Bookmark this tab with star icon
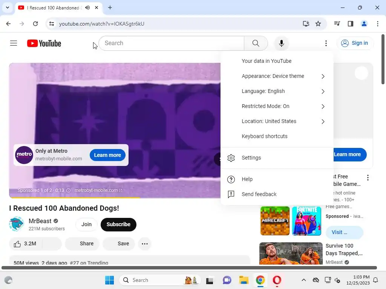This screenshot has height=289, width=386. click(x=318, y=24)
